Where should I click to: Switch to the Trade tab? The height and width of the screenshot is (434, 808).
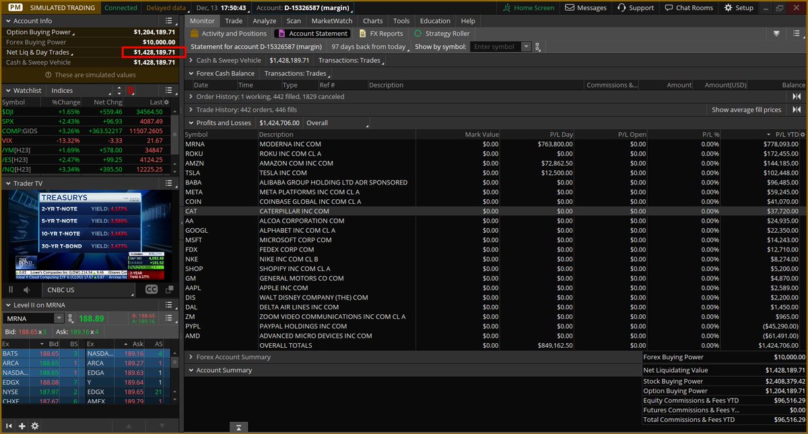click(x=234, y=21)
